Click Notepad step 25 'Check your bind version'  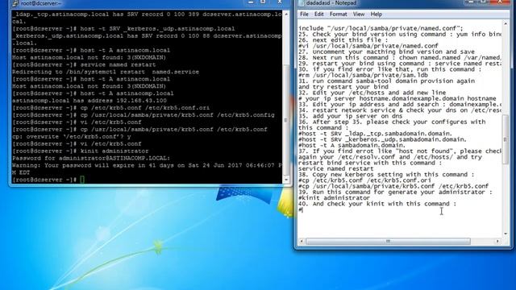[x=400, y=34]
